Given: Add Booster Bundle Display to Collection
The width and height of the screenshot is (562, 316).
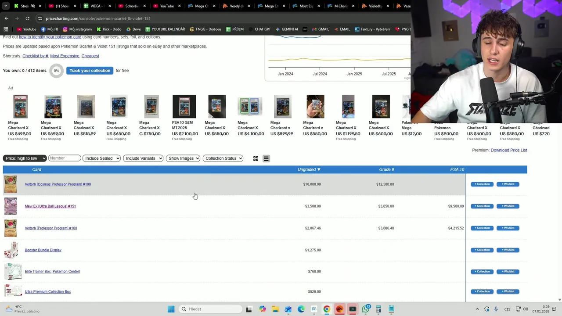Looking at the screenshot, I should (x=482, y=250).
